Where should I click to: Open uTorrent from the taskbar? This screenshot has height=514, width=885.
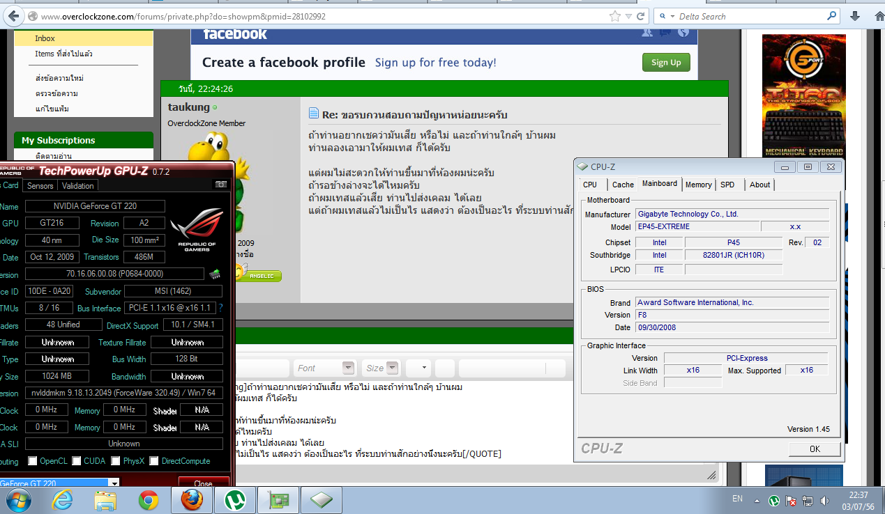(235, 500)
